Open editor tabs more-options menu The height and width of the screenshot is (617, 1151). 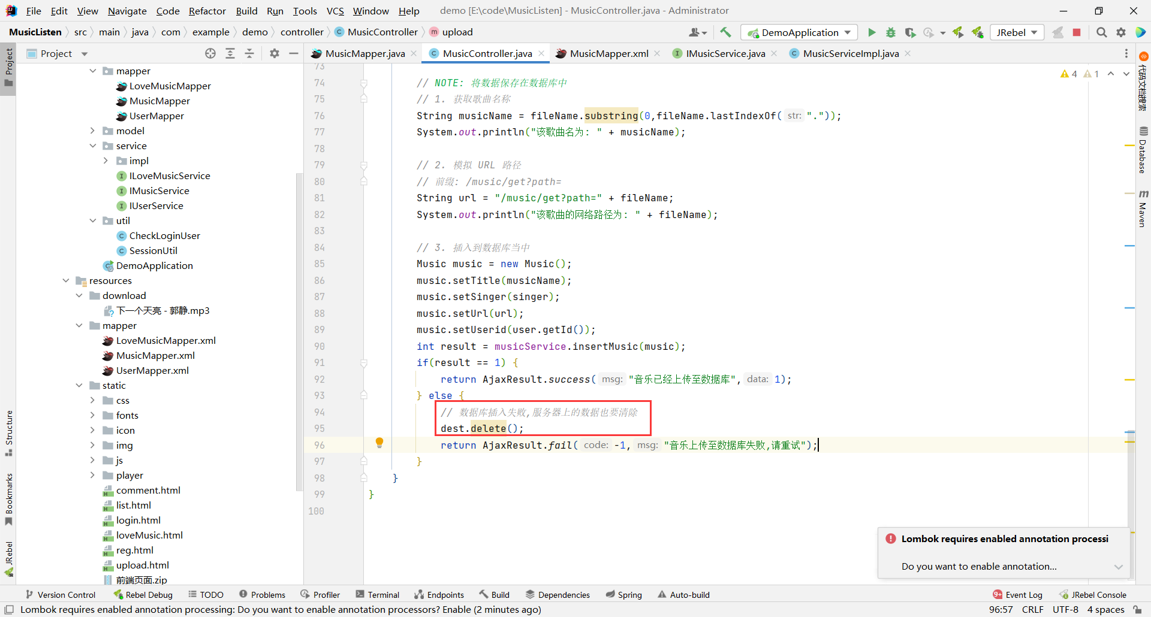click(x=1126, y=53)
